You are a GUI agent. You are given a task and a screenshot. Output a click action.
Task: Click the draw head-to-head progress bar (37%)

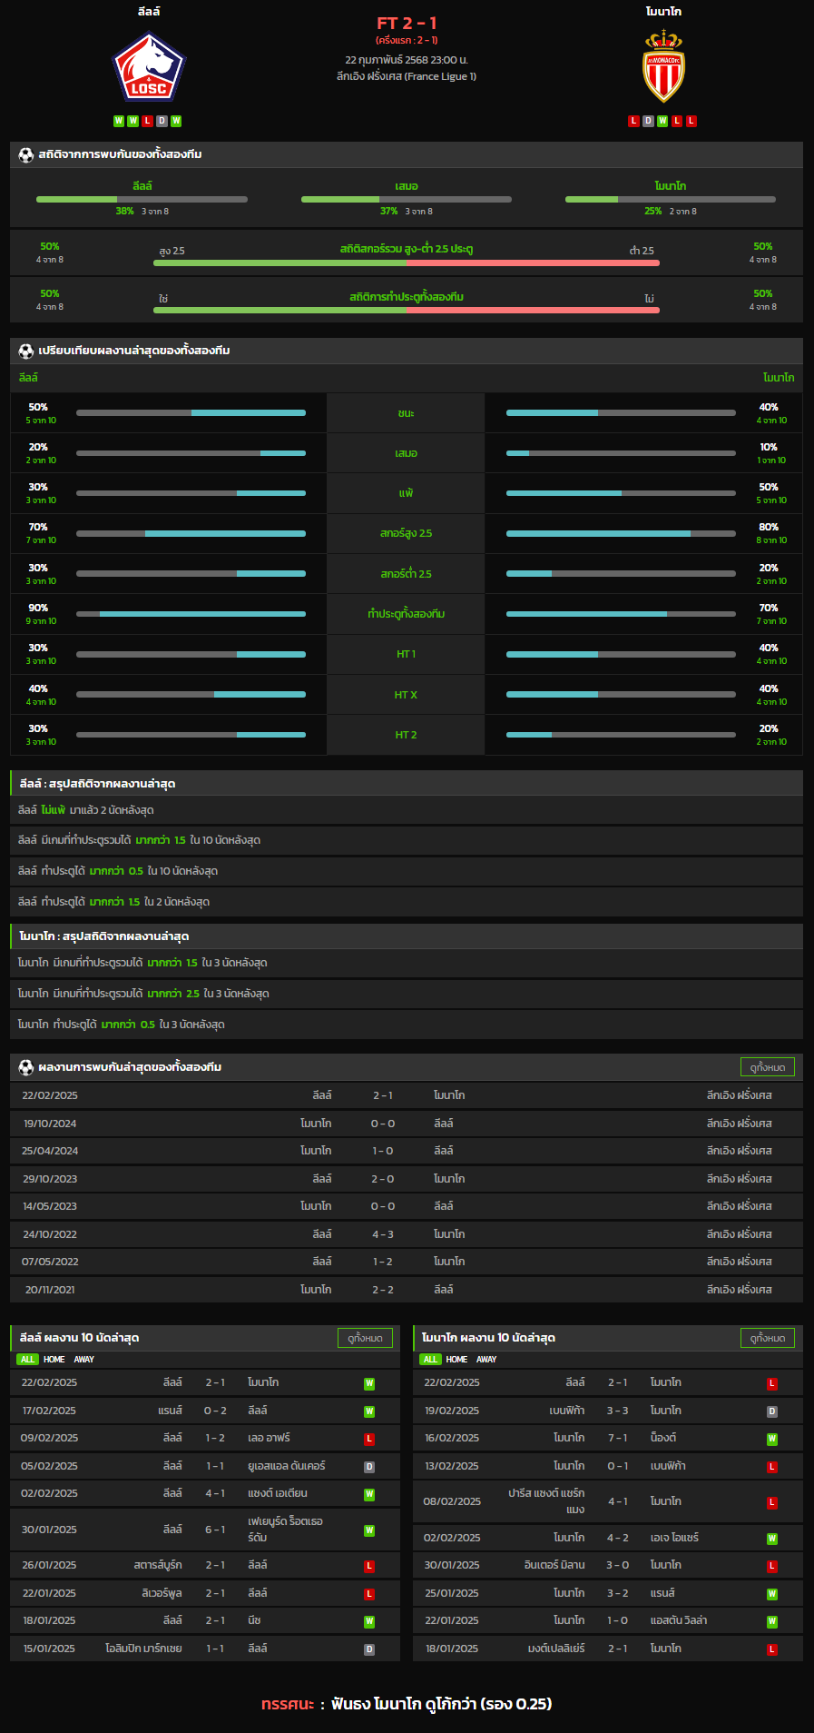click(407, 199)
